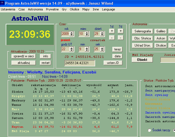Screen dimensions: 175x137
Task: Click the dzień field showing 29
Action: tap(97, 34)
